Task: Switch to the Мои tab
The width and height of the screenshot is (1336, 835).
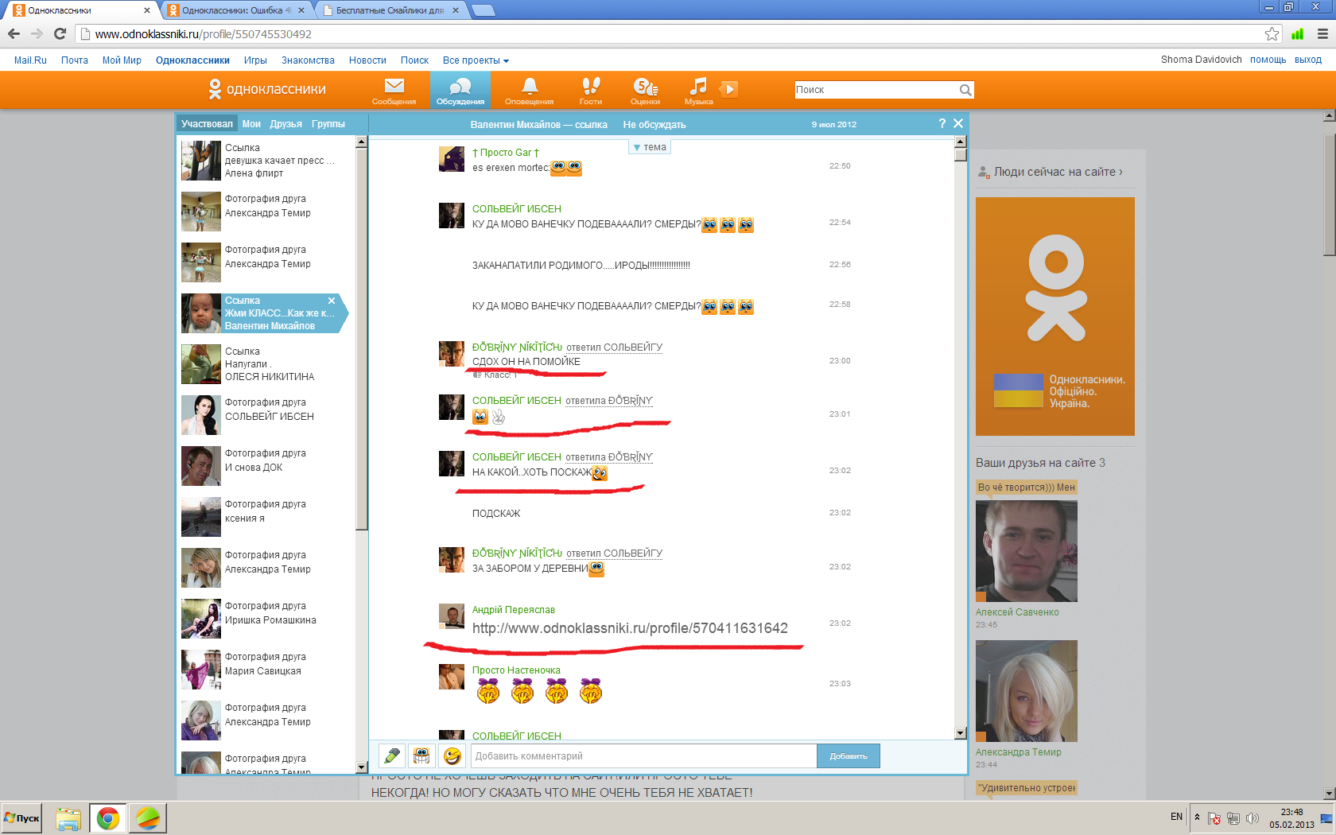Action: (251, 124)
